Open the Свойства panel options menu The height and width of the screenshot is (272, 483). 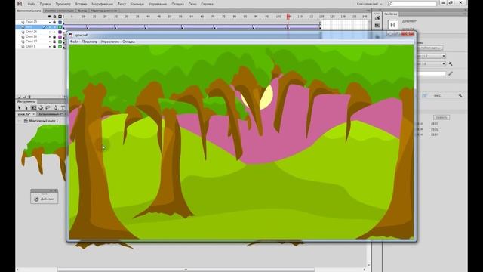click(465, 14)
